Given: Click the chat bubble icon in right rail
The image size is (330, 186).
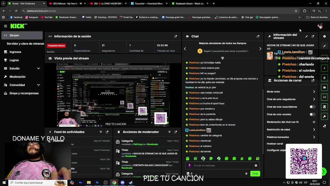Looking at the screenshot, I should pos(325,88).
